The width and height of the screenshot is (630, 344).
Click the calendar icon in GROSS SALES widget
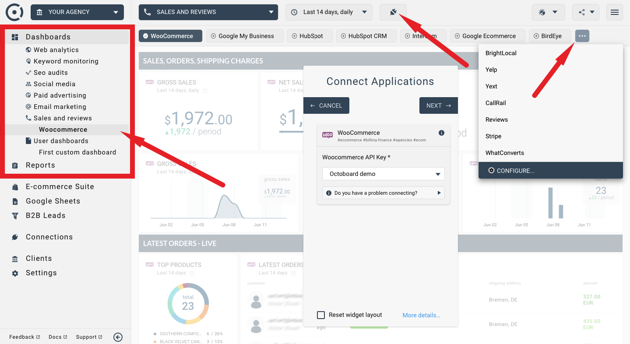click(205, 91)
